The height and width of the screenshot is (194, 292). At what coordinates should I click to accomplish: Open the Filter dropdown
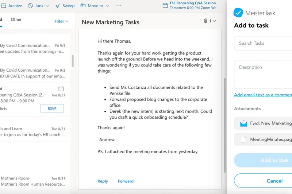(x=61, y=21)
